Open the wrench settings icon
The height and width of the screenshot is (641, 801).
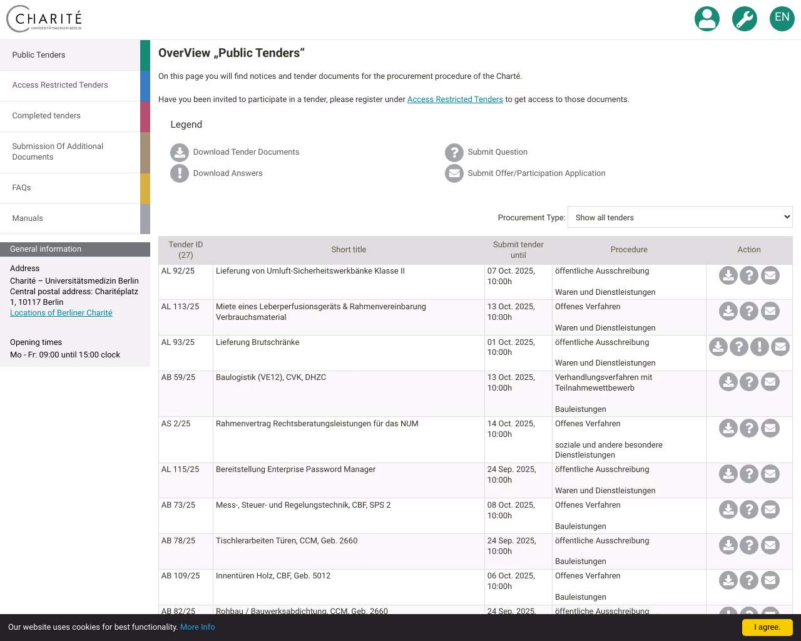point(745,19)
